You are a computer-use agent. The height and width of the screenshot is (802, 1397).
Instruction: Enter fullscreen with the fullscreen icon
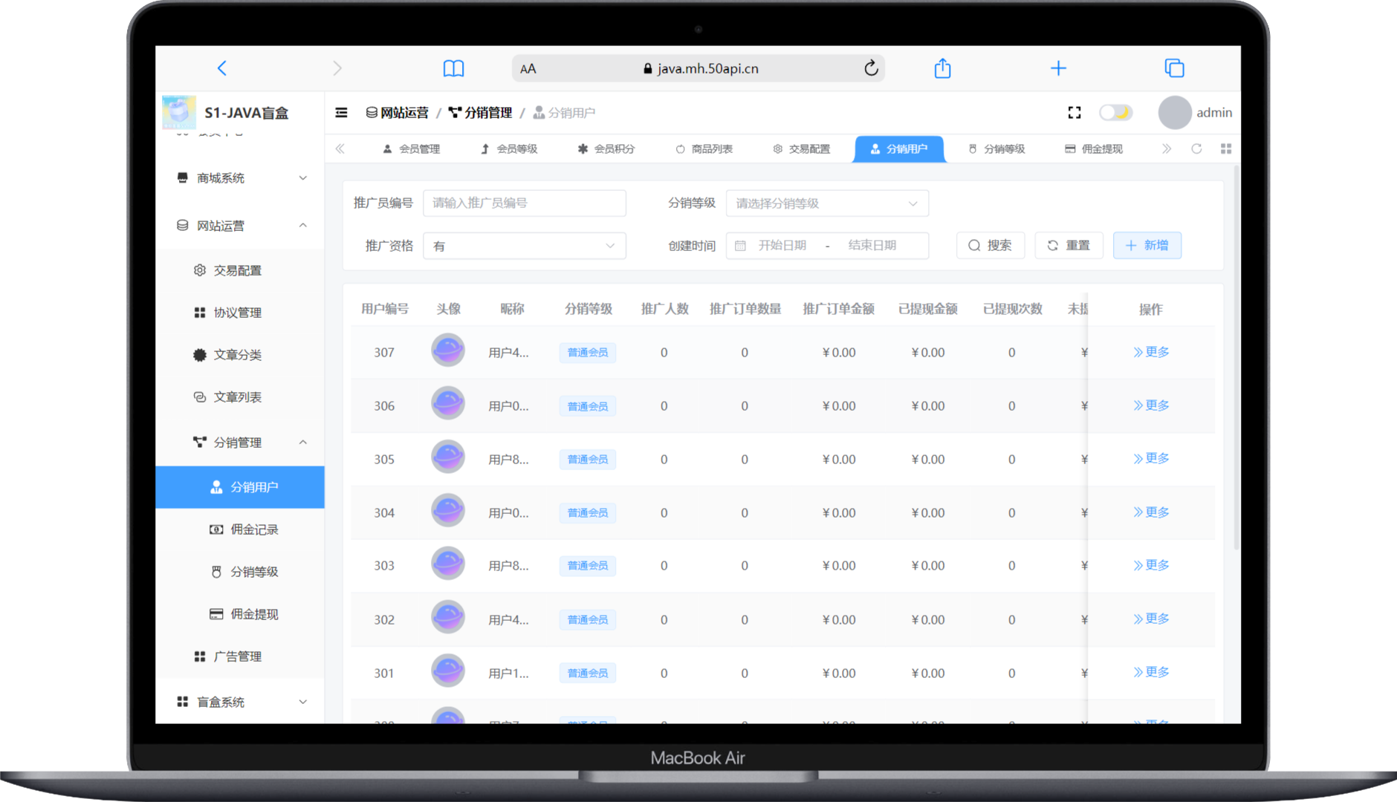tap(1074, 113)
